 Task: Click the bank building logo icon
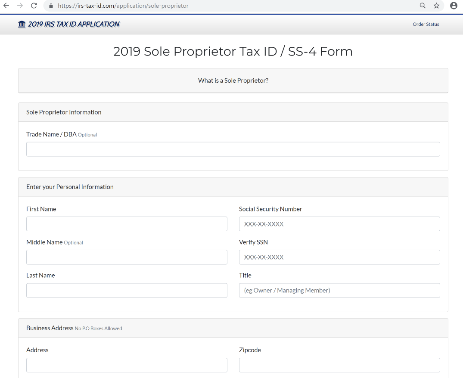pos(22,24)
